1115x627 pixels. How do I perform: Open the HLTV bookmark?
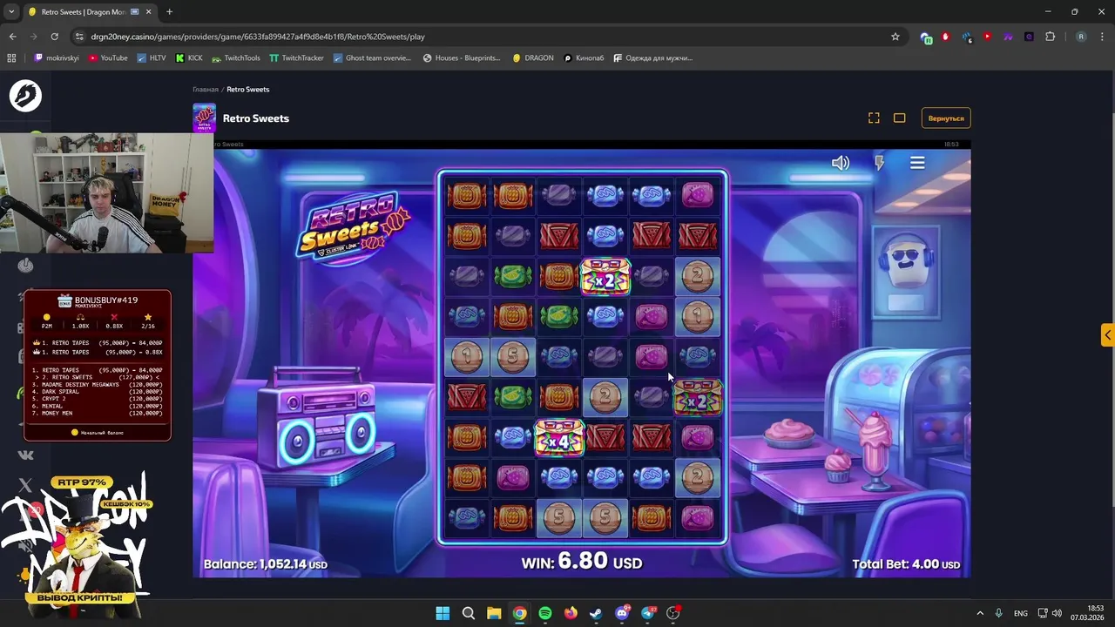click(151, 57)
